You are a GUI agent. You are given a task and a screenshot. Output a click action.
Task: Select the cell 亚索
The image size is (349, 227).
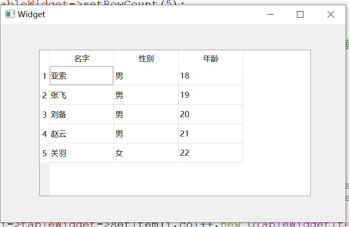pos(81,76)
